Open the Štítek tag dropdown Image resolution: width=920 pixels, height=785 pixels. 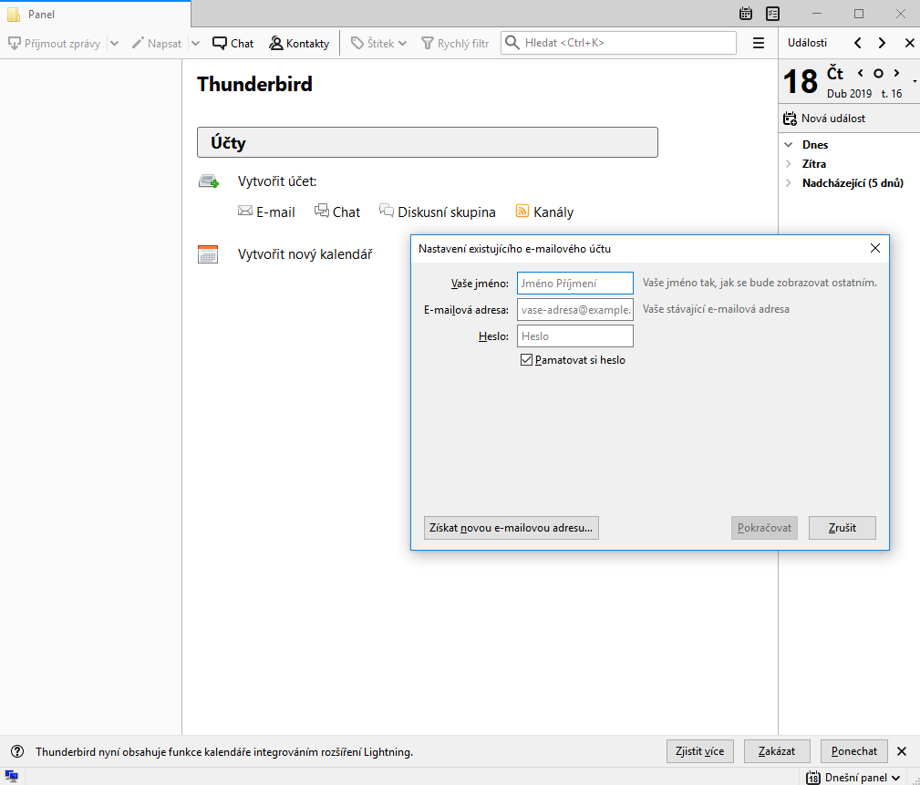[x=379, y=44]
